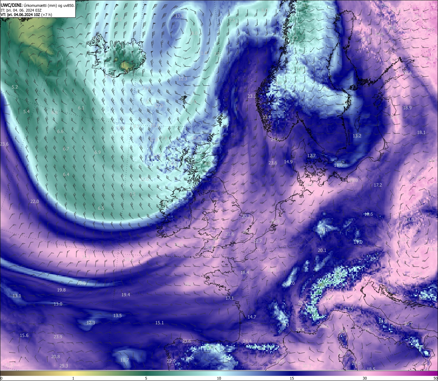Click the value 18.4 on the map

[x=245, y=272]
